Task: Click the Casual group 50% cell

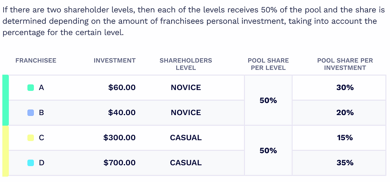Action: (268, 151)
